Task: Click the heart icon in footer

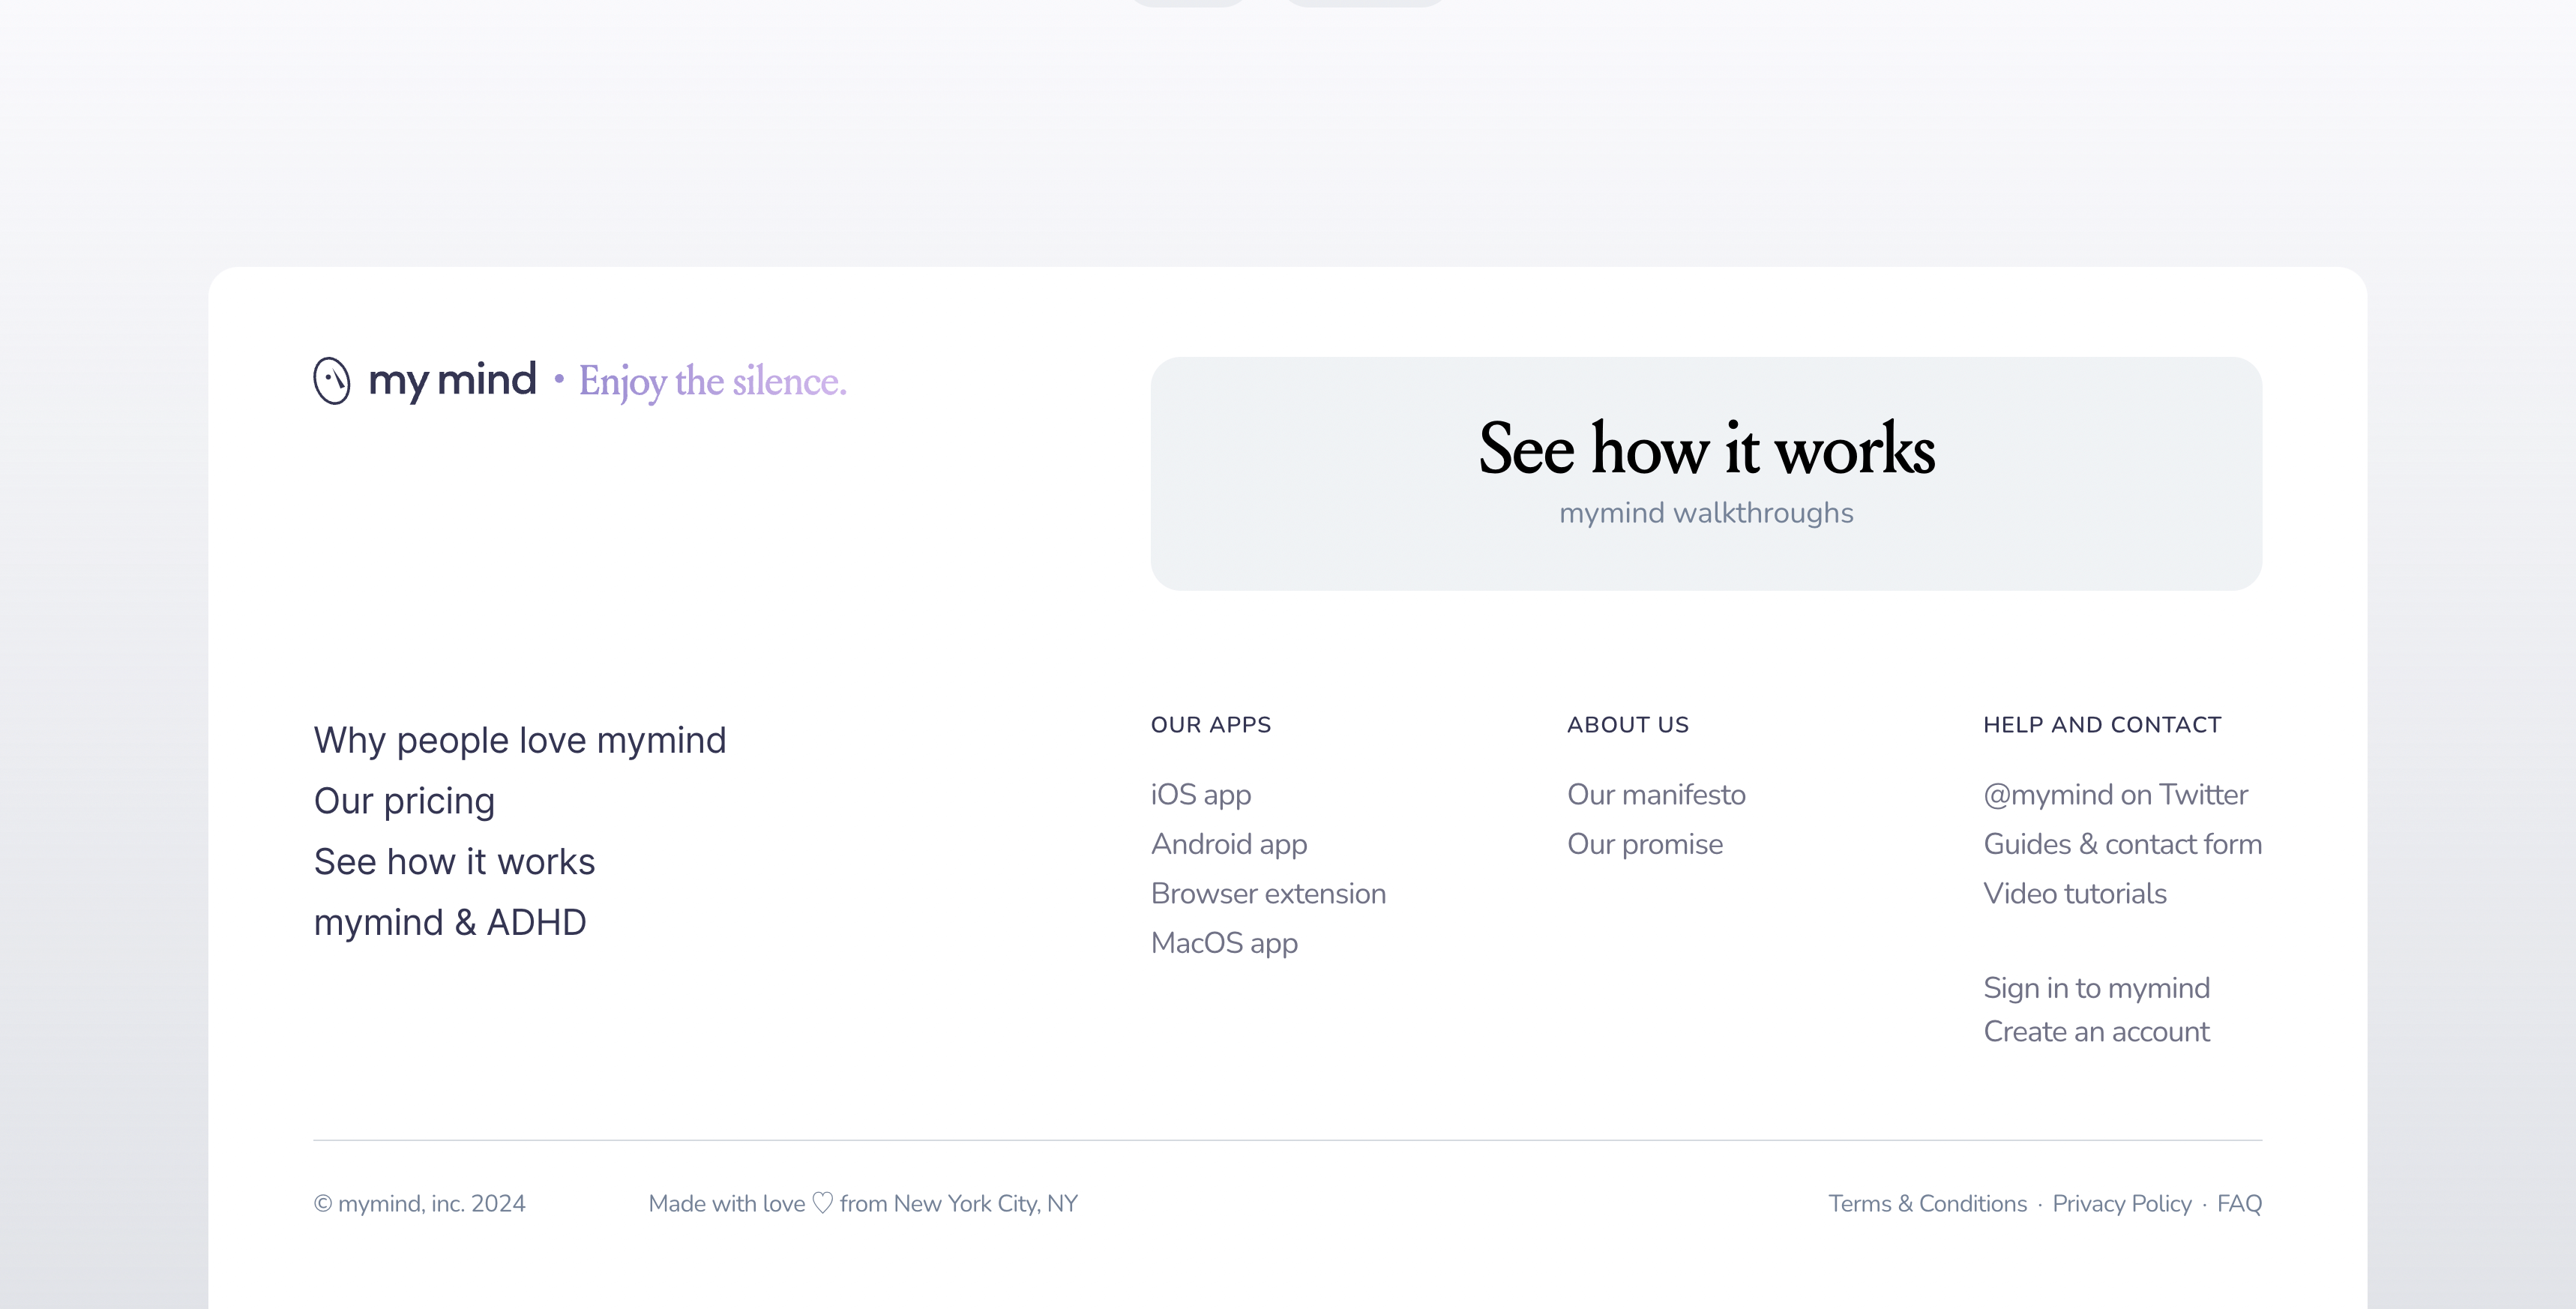Action: pyautogui.click(x=822, y=1203)
